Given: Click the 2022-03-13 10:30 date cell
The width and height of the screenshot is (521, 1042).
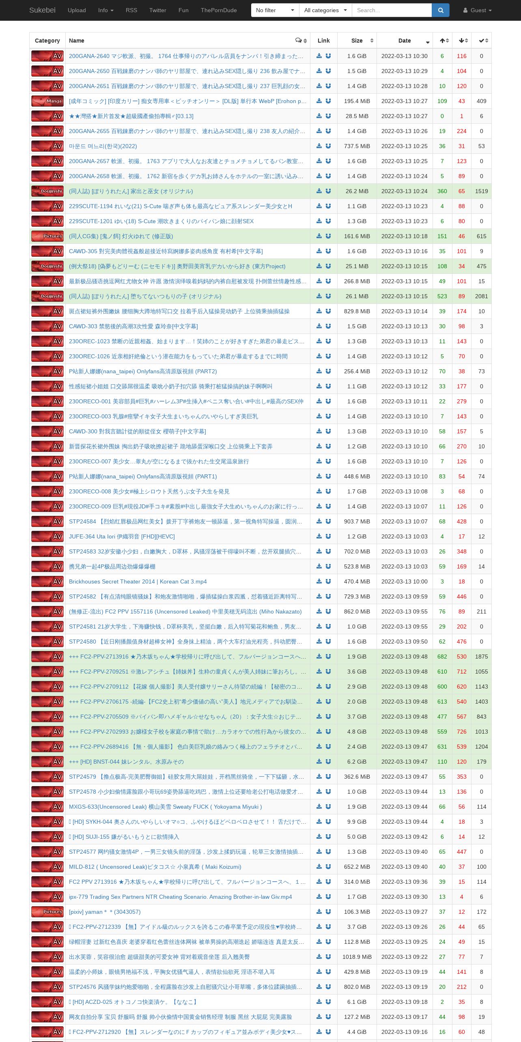Looking at the screenshot, I should [x=405, y=56].
